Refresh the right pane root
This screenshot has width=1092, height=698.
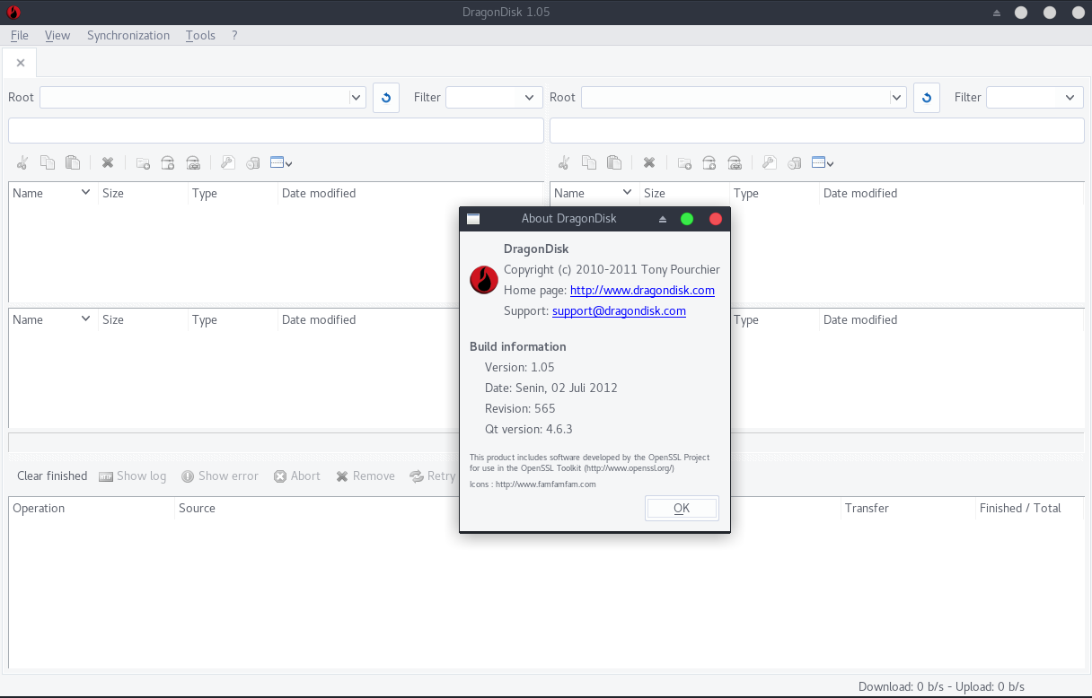[927, 97]
